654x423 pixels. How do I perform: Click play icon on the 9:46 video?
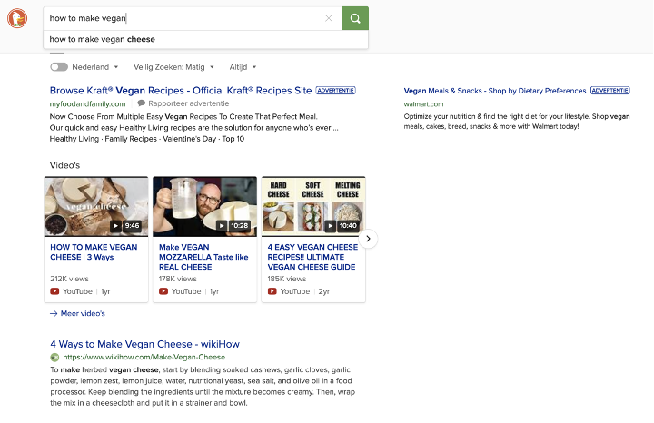click(115, 226)
